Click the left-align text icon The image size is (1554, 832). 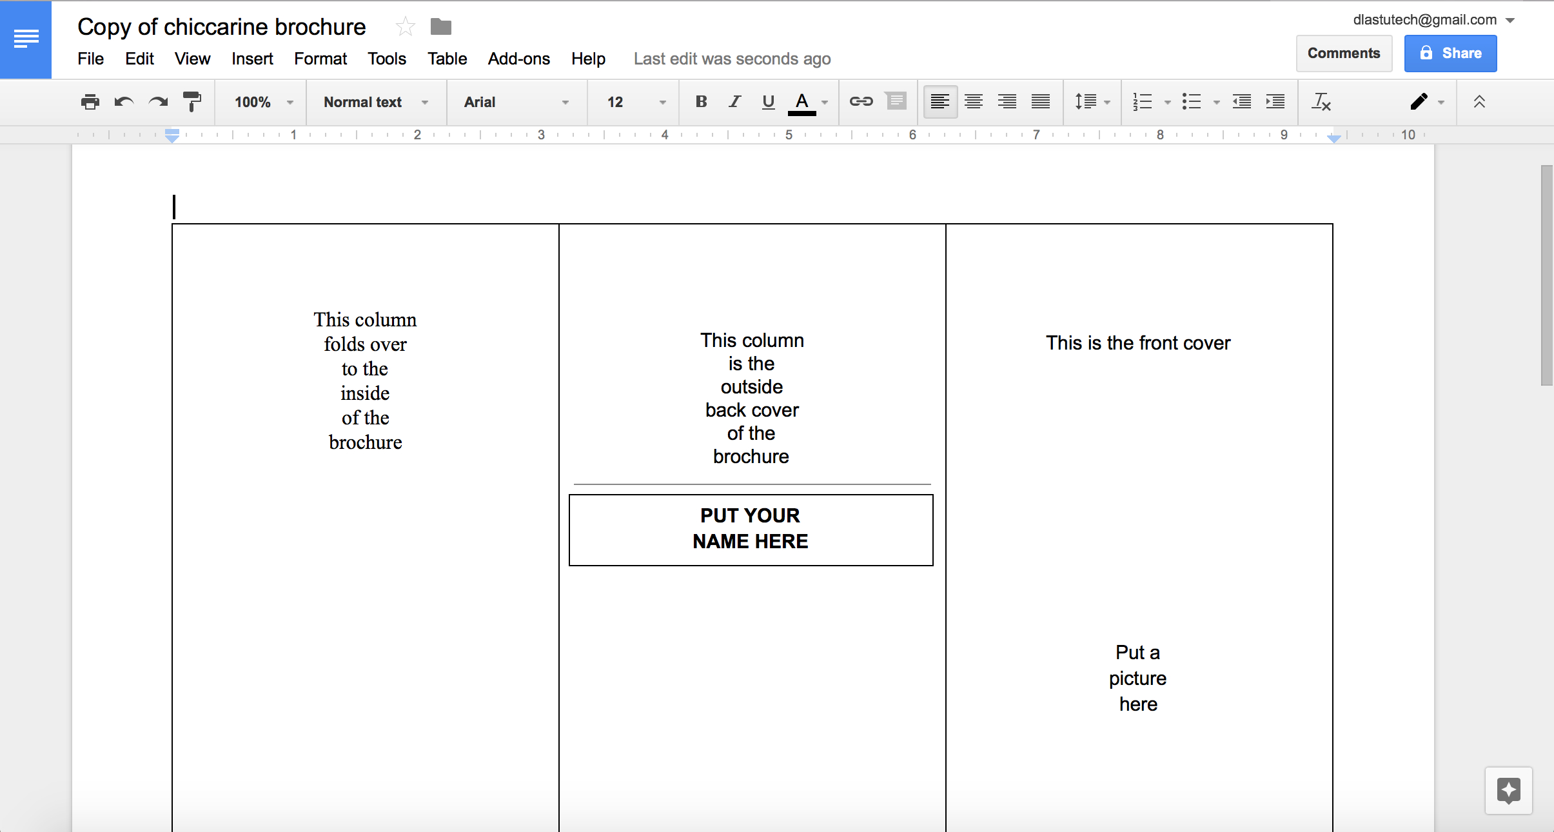point(940,102)
